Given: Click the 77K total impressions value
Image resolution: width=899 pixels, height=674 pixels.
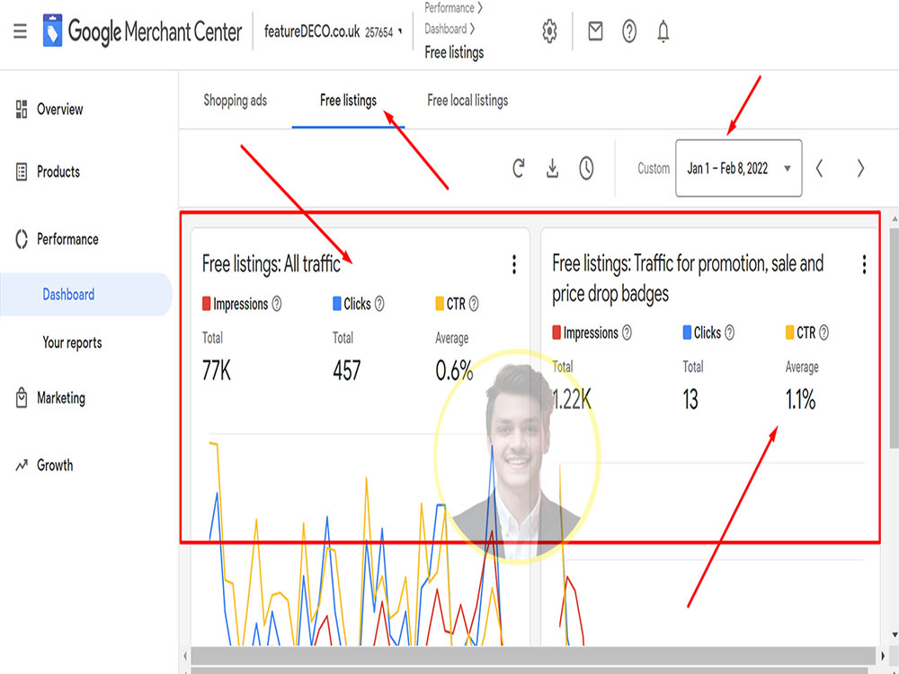Looking at the screenshot, I should 216,370.
